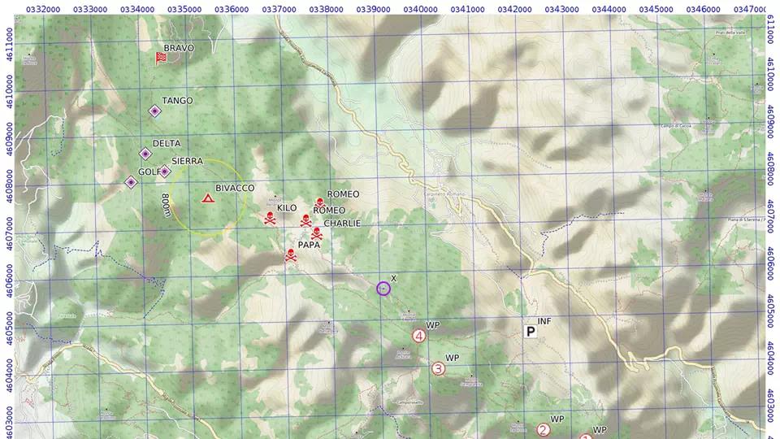Click the 800m radius label

(166, 205)
